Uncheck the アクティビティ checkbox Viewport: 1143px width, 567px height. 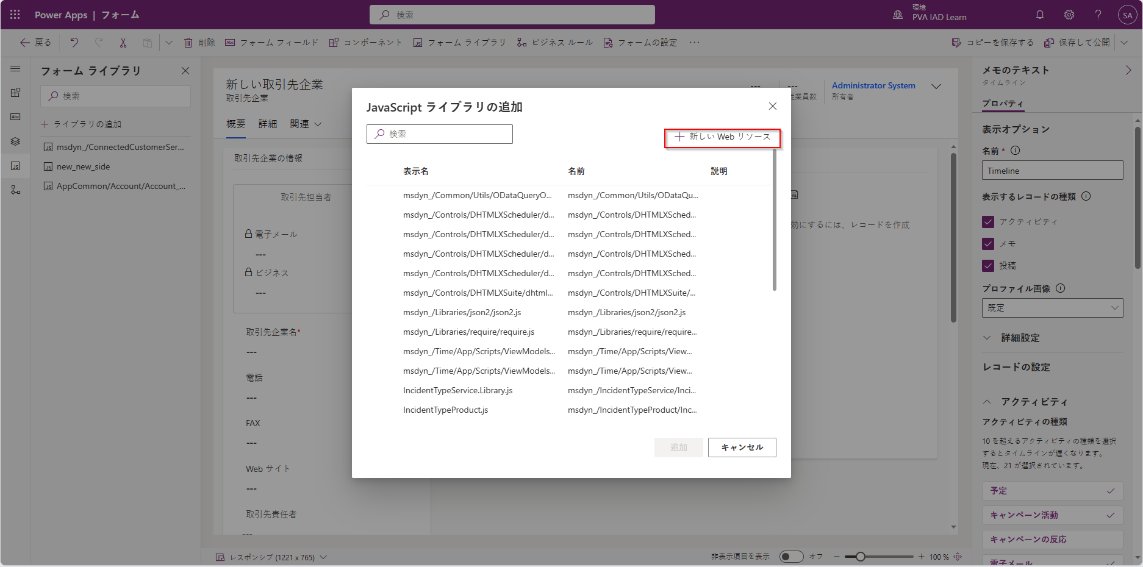click(988, 222)
